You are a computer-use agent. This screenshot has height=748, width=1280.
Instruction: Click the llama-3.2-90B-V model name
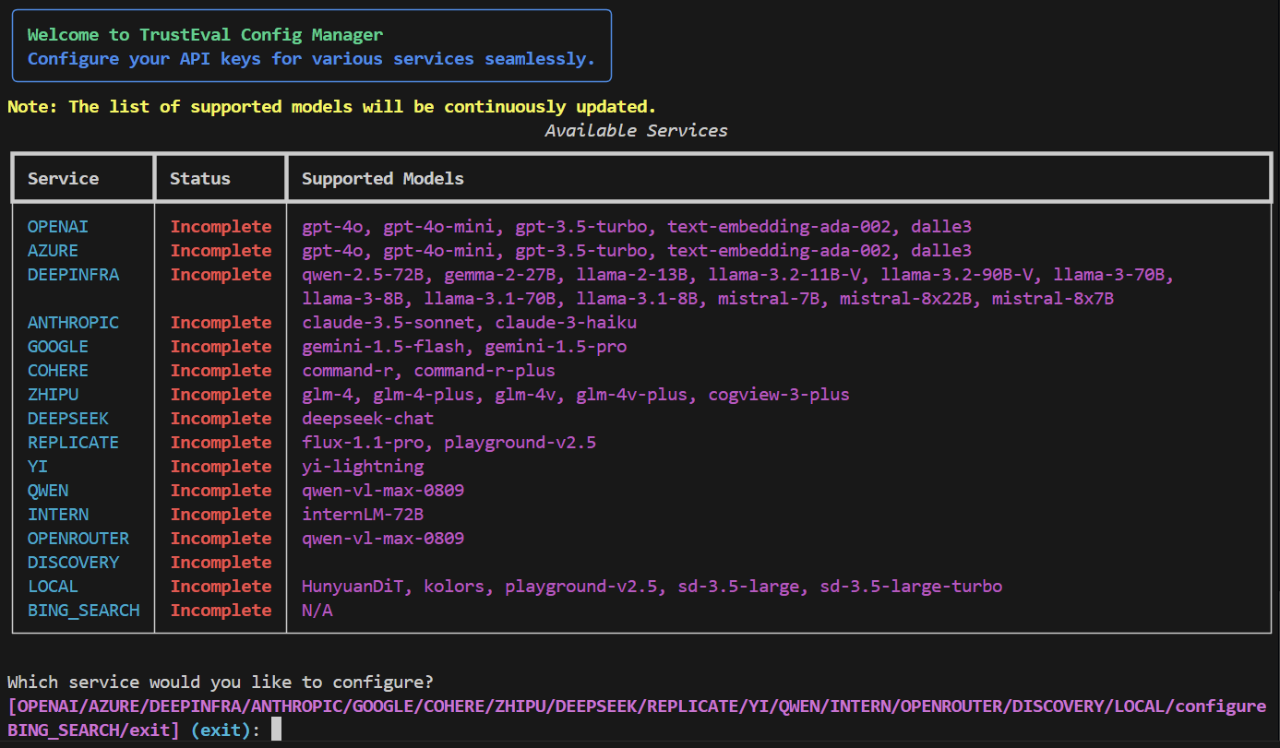click(x=956, y=275)
